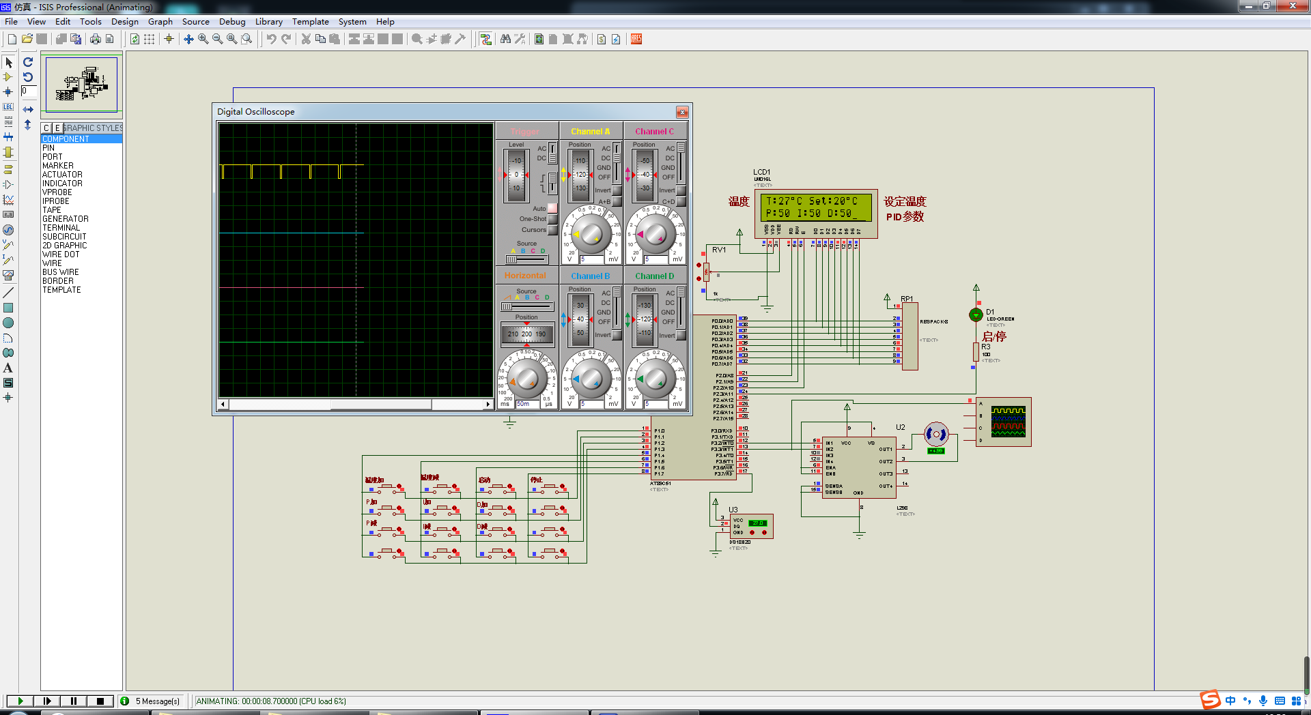Viewport: 1311px width, 715px height.
Task: Undo the last change
Action: (271, 39)
